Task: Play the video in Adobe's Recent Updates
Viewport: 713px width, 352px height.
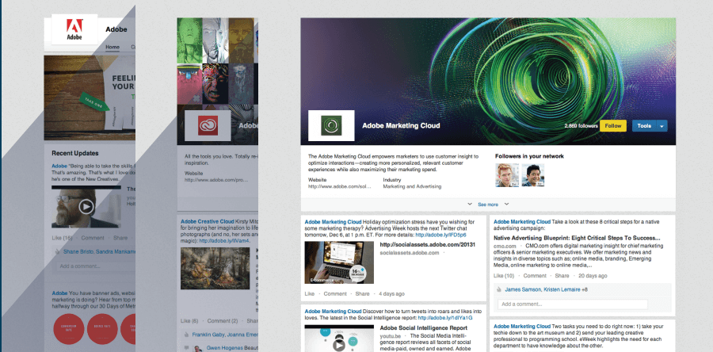Action: [x=86, y=207]
